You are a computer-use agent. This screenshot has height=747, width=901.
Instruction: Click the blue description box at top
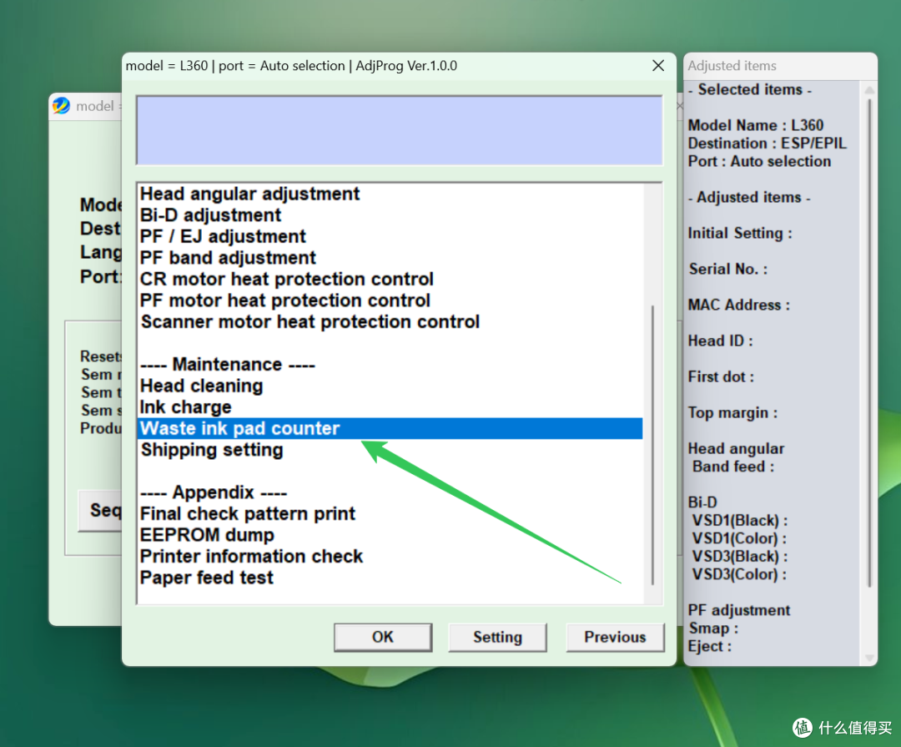tap(400, 130)
